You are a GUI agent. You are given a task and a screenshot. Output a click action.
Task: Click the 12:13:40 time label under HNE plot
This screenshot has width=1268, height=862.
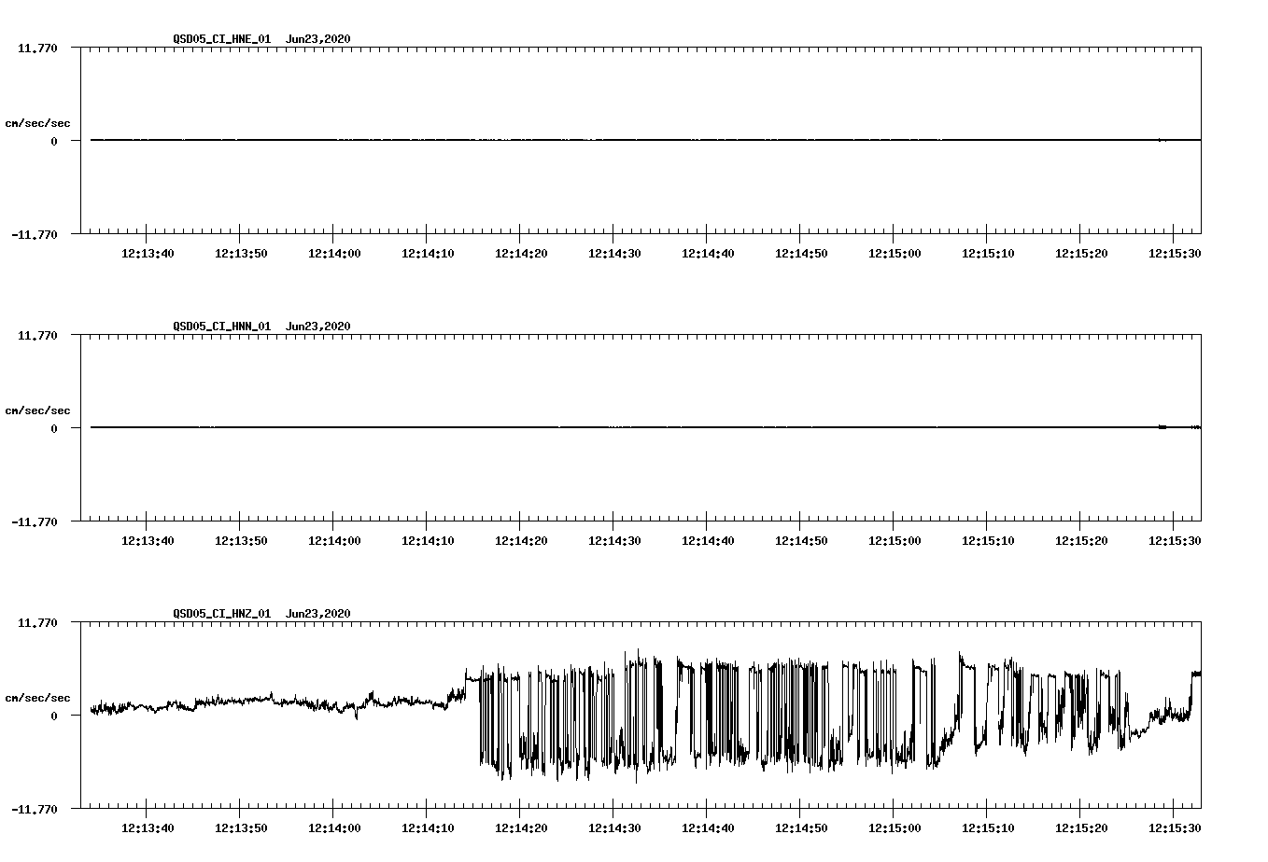coord(148,254)
